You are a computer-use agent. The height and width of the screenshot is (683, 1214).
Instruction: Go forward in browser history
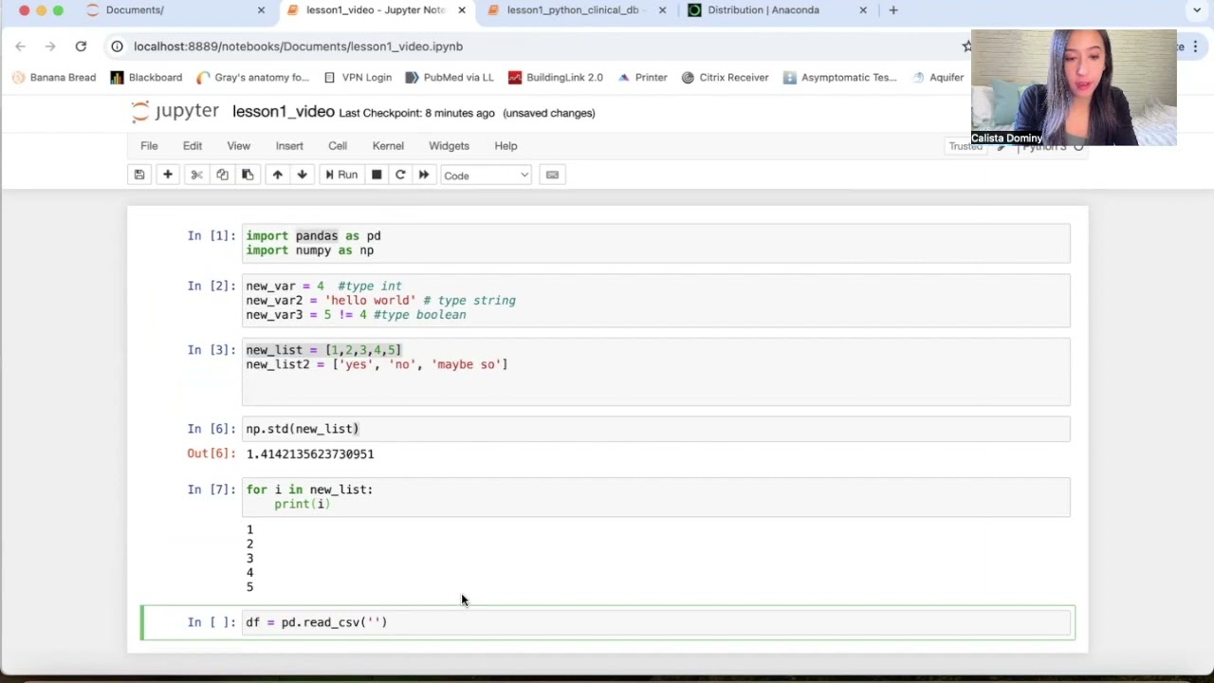tap(50, 46)
